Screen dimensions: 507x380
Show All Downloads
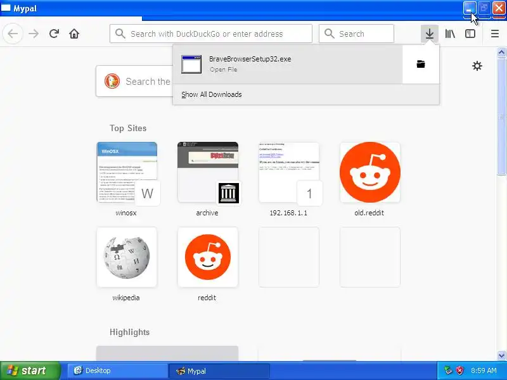212,94
